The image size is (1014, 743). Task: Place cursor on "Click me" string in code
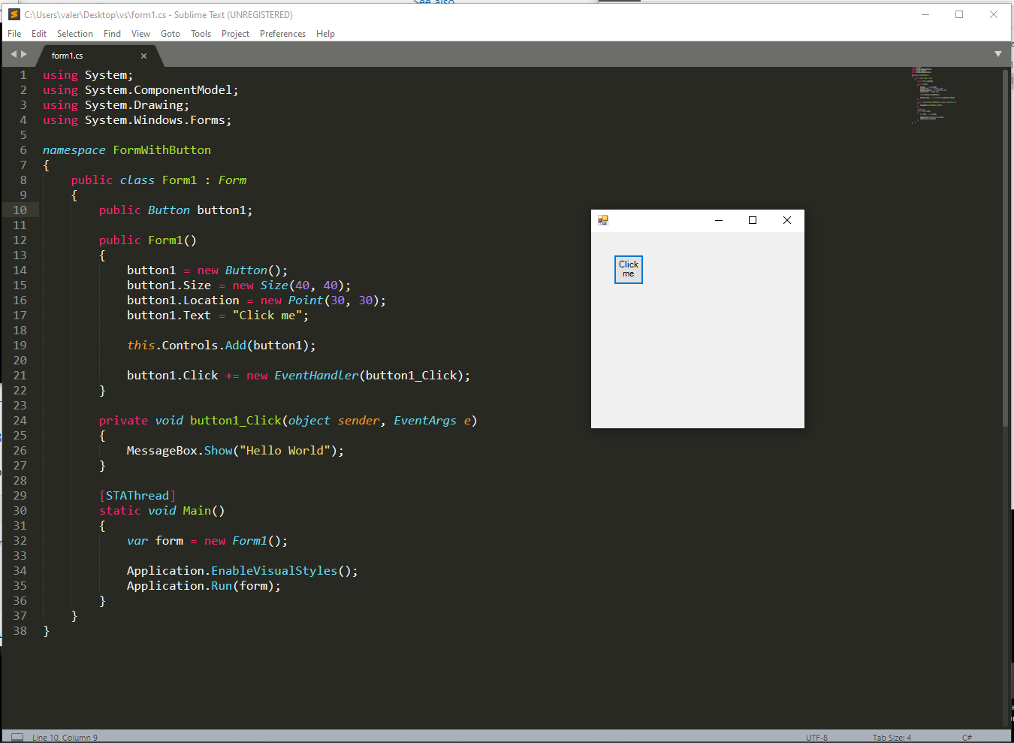tap(267, 316)
